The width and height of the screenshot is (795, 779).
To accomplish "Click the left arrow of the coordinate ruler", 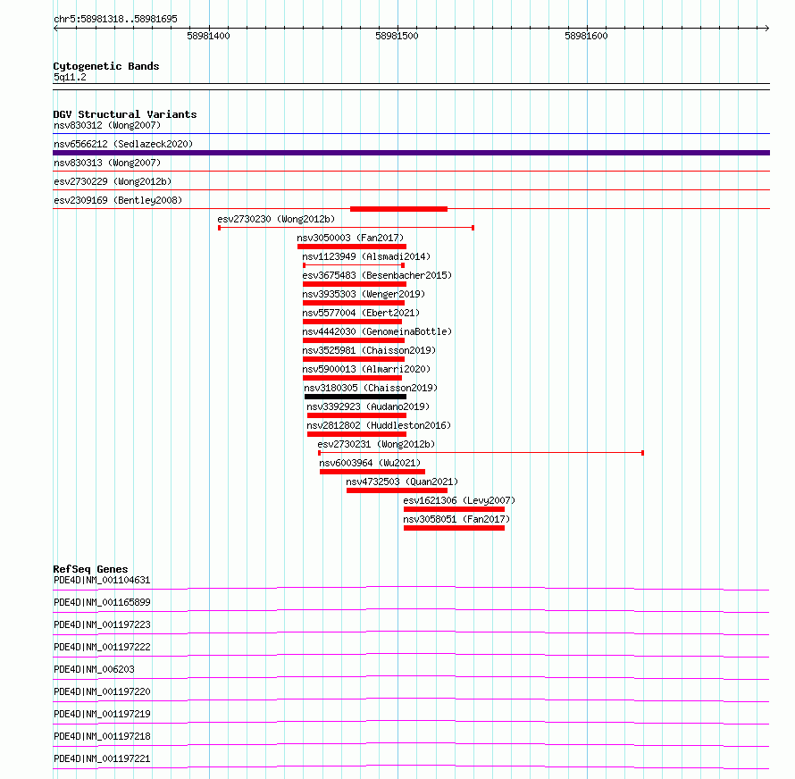I will 55,28.
